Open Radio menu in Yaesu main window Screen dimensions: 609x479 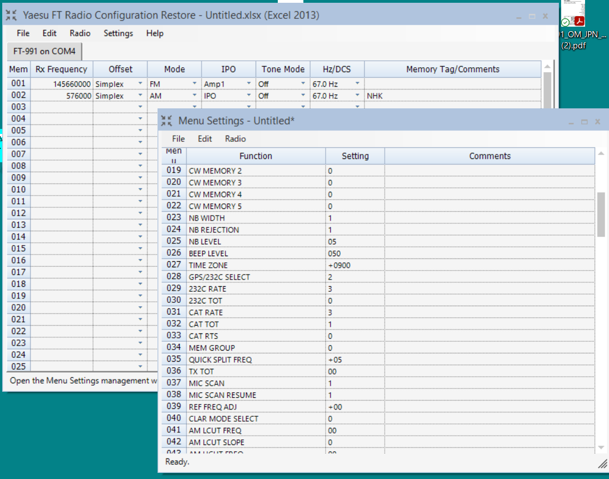[80, 33]
